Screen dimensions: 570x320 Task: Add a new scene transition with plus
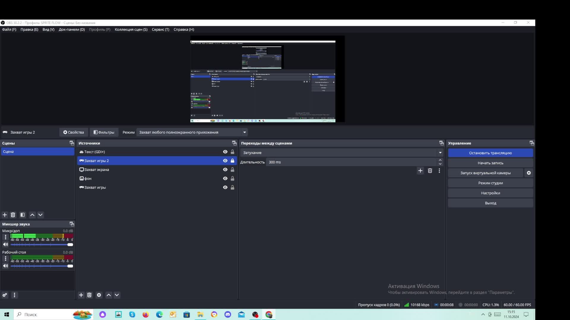click(420, 171)
